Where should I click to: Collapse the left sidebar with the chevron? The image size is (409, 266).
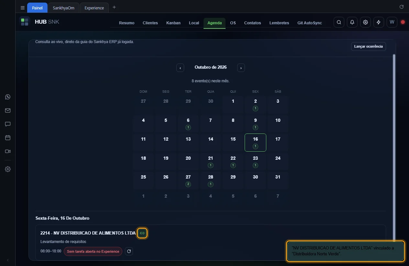click(8, 260)
